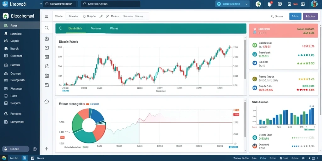Click the purple button in upper-right toolbar
Image resolution: width=322 pixels, height=161 pixels.
(310, 16)
